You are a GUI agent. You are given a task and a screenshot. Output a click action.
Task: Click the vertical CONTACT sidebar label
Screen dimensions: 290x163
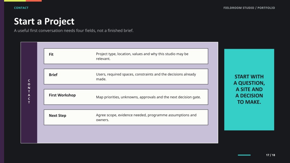pos(29,91)
